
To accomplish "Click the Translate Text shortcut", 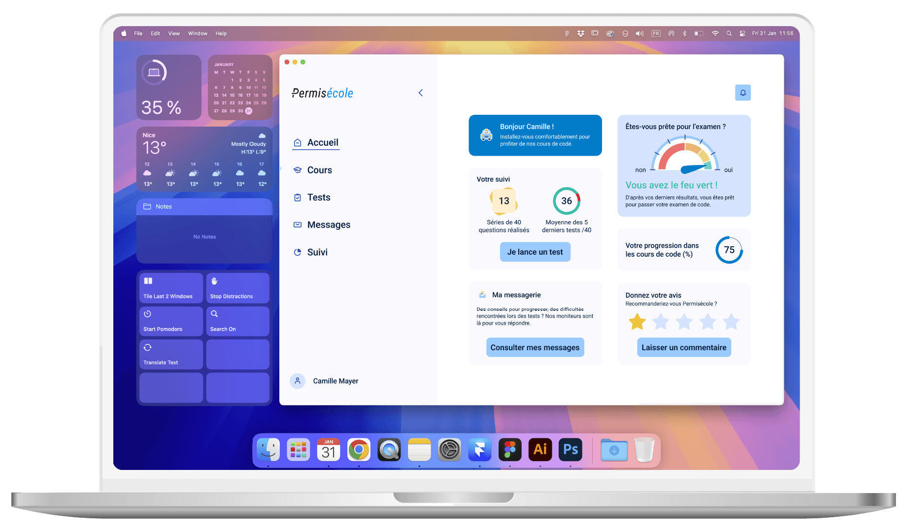I will coord(171,354).
